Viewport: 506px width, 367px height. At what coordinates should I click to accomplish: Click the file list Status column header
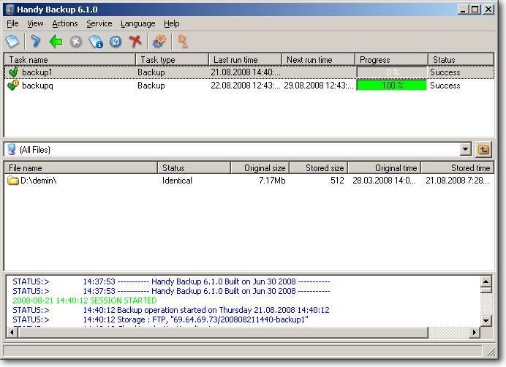click(195, 168)
